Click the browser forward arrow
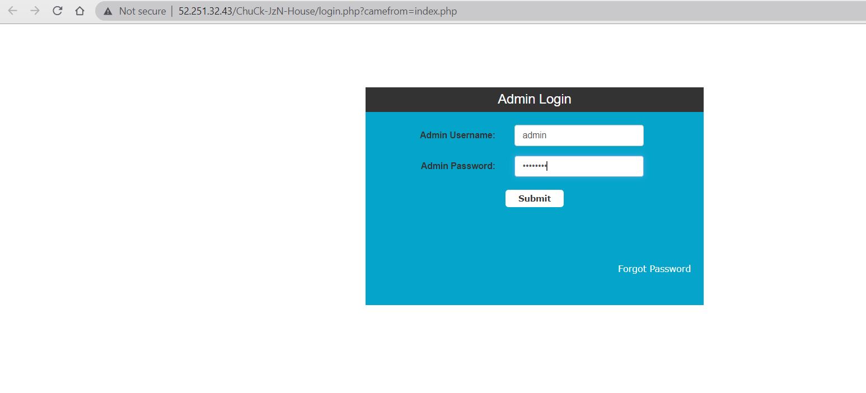This screenshot has height=393, width=866. 35,11
